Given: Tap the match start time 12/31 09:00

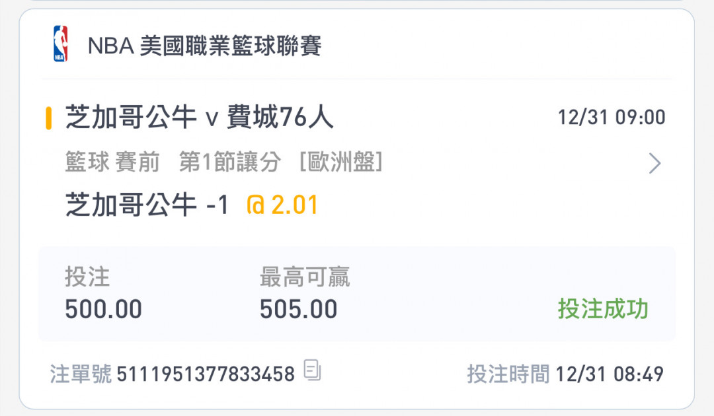Looking at the screenshot, I should [x=611, y=118].
